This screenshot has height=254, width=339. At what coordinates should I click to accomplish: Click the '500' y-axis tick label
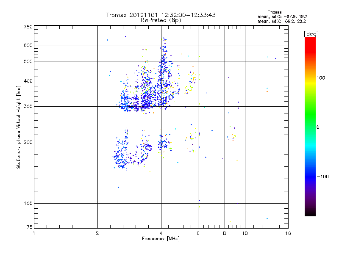[x=28, y=61]
